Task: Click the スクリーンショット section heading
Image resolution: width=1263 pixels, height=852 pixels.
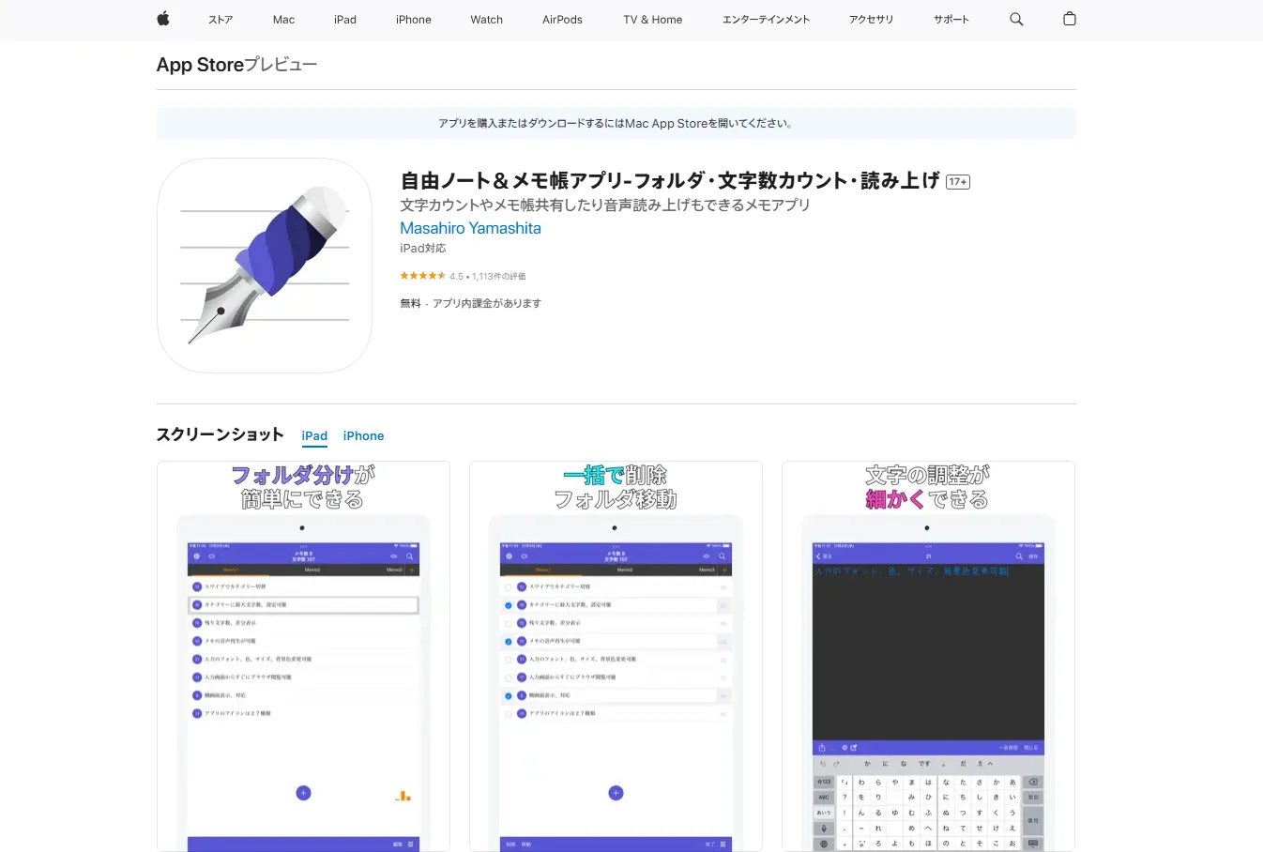Action: [x=220, y=434]
